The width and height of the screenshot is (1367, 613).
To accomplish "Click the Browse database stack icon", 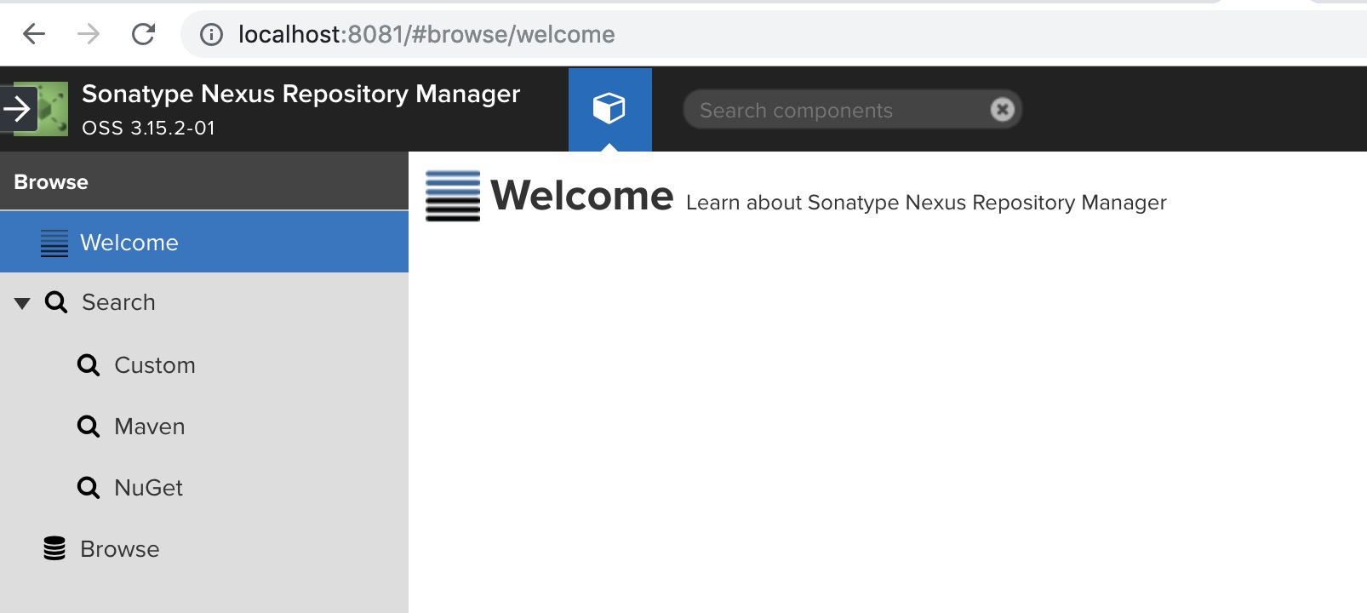I will click(x=54, y=549).
